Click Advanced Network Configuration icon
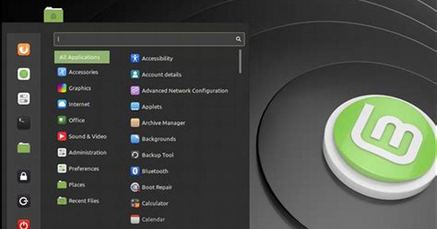Viewport: 437px width, 229px height. 135,91
